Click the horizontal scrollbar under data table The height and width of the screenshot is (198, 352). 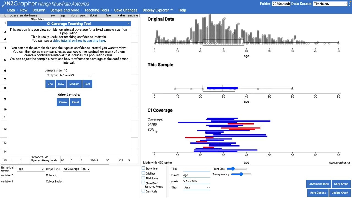(x=55, y=164)
